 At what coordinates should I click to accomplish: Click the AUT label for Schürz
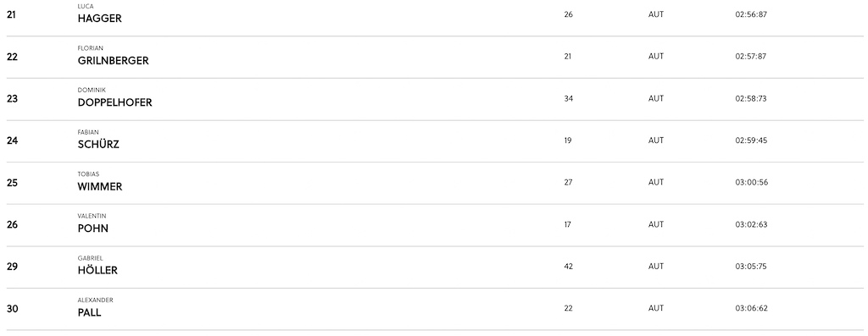(656, 140)
